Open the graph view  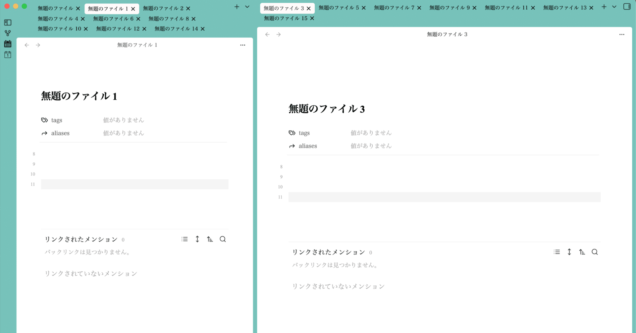pos(7,33)
